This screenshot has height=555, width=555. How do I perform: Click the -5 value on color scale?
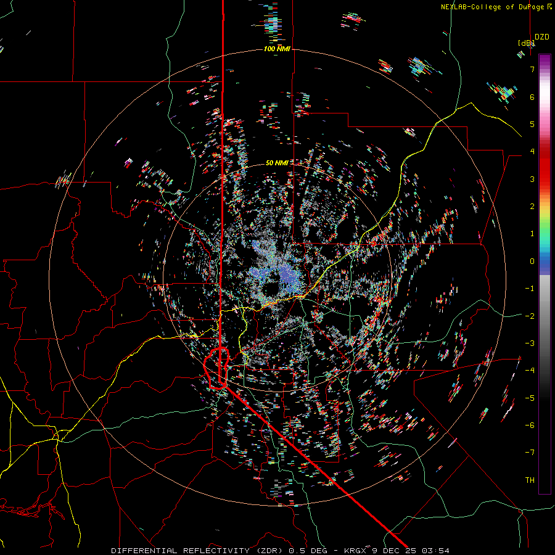530,398
